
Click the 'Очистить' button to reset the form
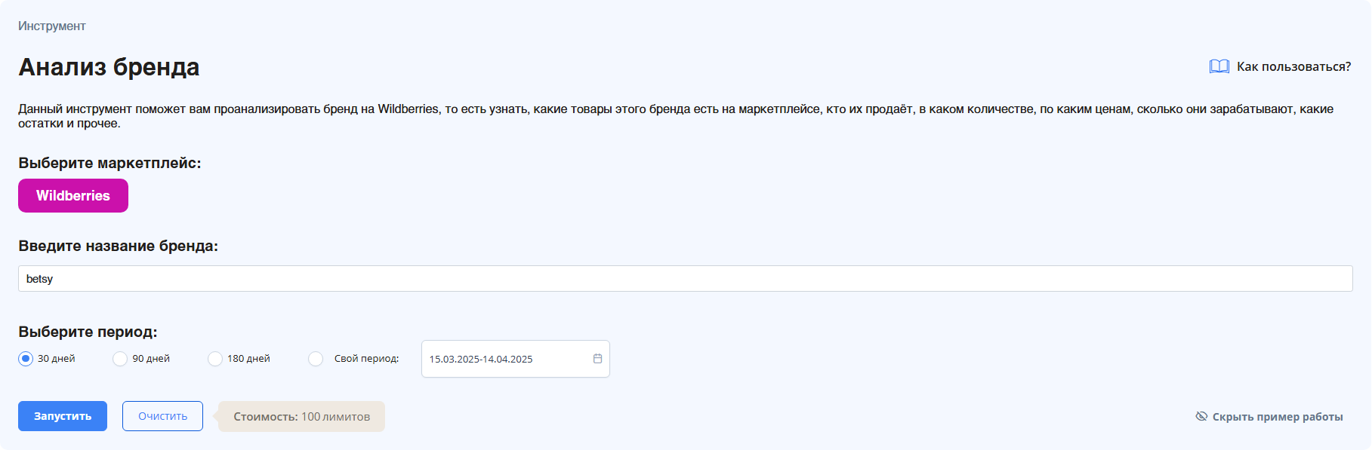(x=162, y=416)
